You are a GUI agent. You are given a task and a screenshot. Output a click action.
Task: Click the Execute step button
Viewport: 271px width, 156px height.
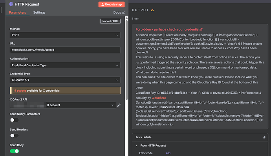pyautogui.click(x=112, y=4)
